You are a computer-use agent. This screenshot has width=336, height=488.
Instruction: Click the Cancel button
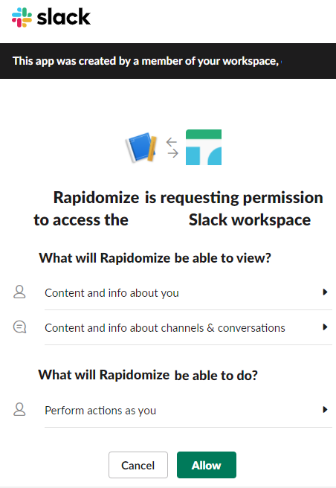pos(138,465)
